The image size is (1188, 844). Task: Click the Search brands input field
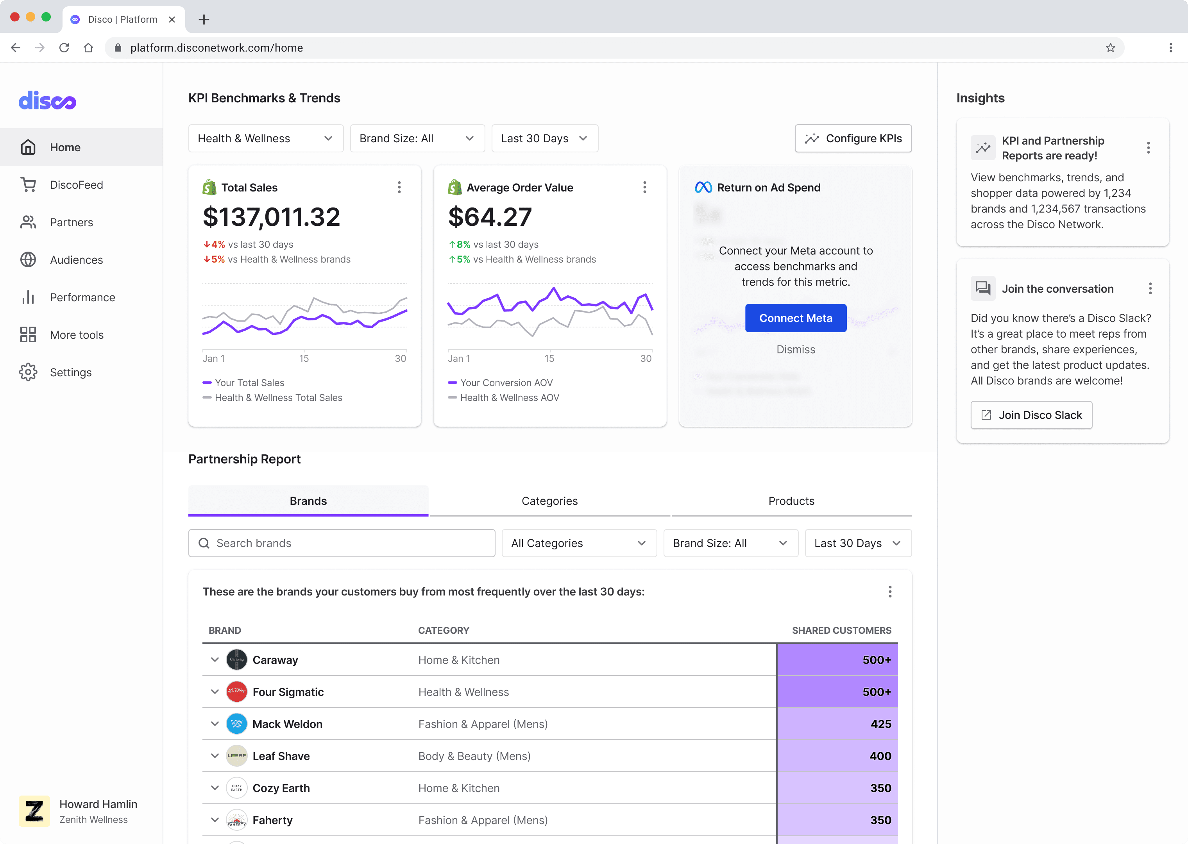[342, 543]
